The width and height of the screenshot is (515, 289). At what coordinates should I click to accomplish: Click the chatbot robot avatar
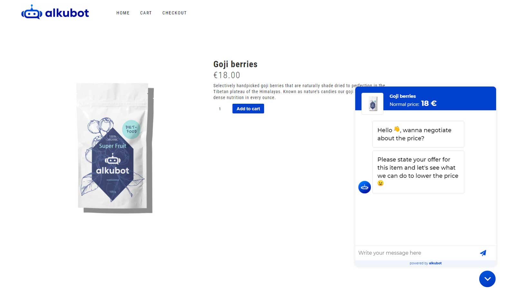[364, 187]
